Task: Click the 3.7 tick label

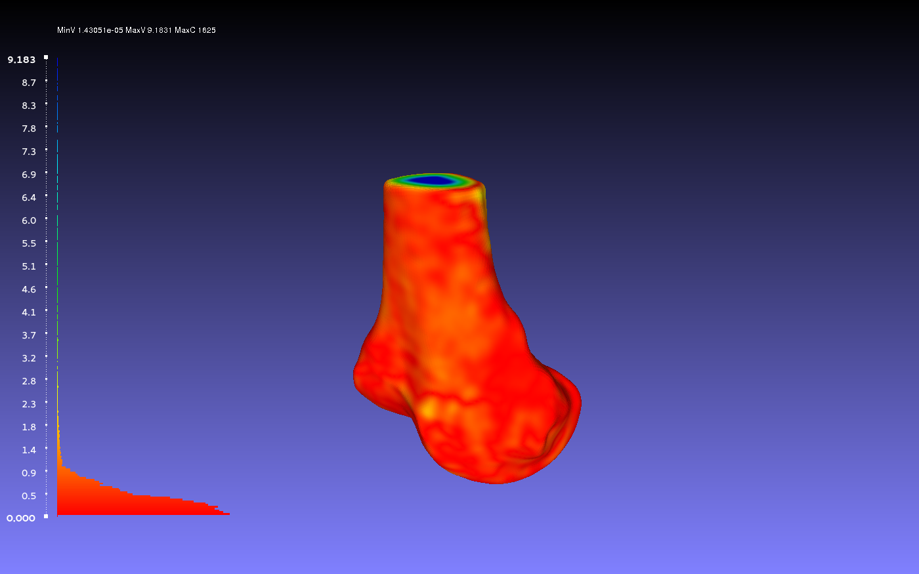Action: click(x=29, y=335)
